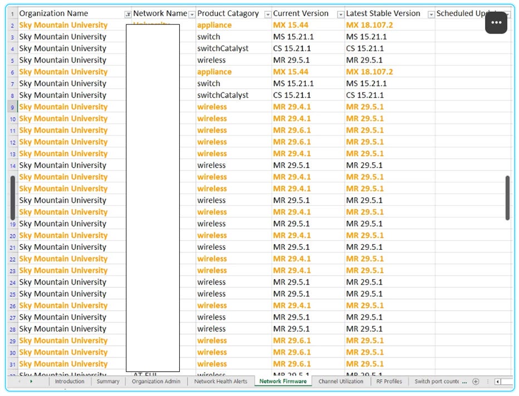Select 'MR 29.5.1' latest version in row 14

click(x=390, y=165)
